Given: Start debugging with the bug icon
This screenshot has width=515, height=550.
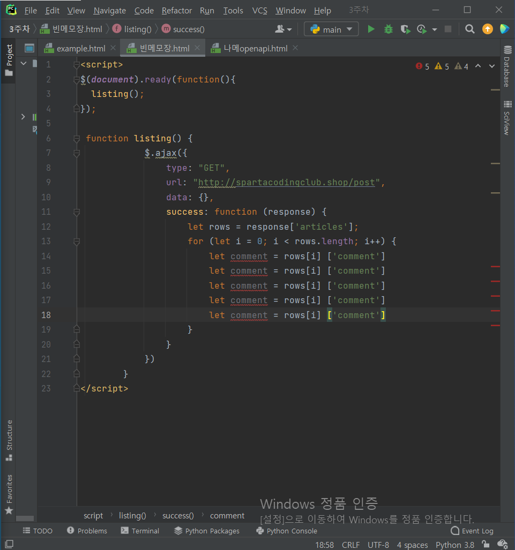Looking at the screenshot, I should pyautogui.click(x=389, y=29).
